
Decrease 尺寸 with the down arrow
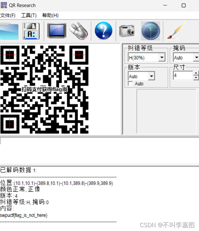coord(196,78)
